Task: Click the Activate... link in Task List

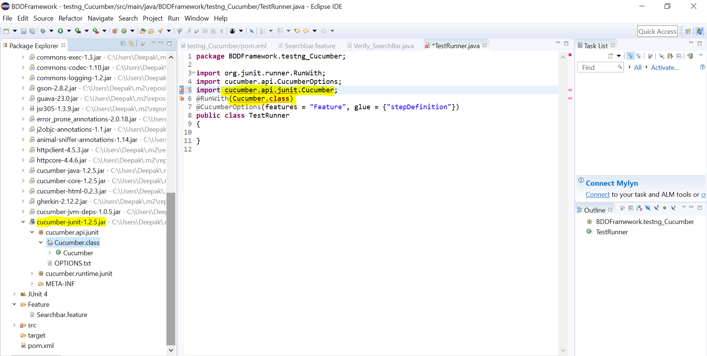Action: 665,67
